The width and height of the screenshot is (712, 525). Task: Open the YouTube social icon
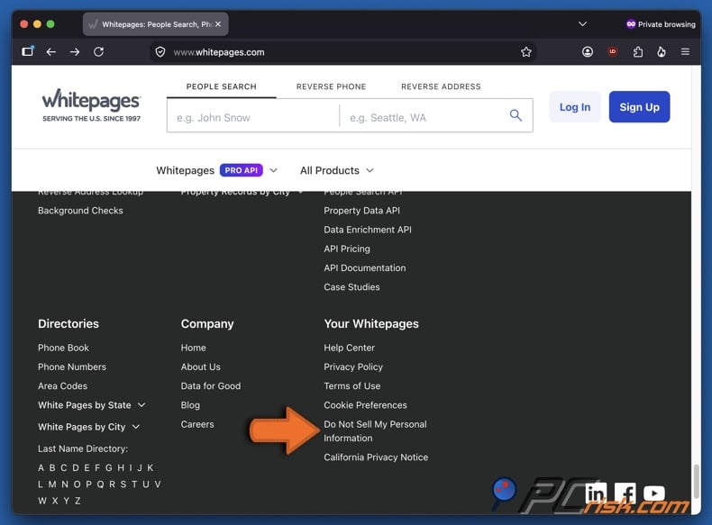coord(654,493)
